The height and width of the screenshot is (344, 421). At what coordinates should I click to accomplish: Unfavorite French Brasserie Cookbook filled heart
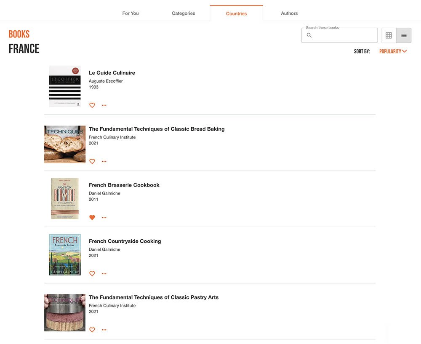pos(92,218)
